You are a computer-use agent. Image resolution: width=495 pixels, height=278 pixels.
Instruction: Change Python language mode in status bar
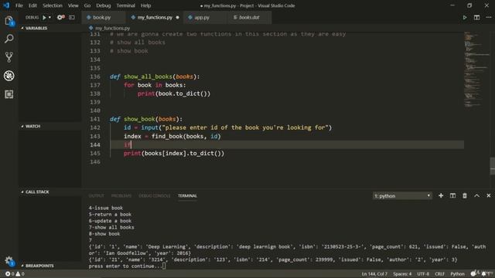(457, 274)
